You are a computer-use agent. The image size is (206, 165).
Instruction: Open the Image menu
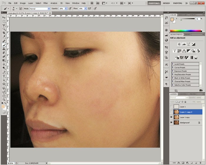(23, 3)
